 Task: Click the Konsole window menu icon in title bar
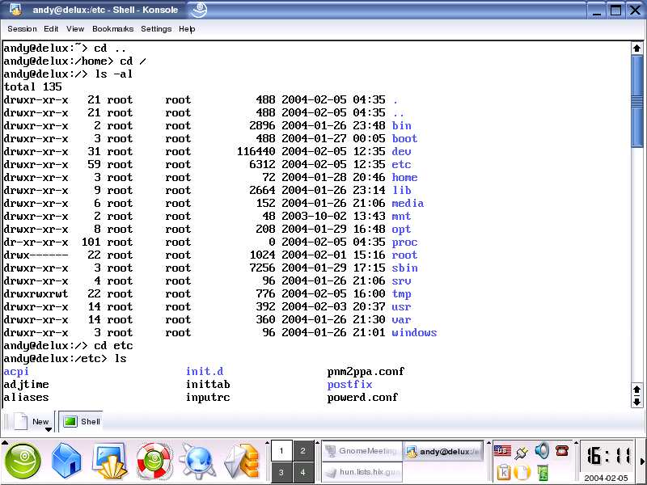click(x=15, y=10)
